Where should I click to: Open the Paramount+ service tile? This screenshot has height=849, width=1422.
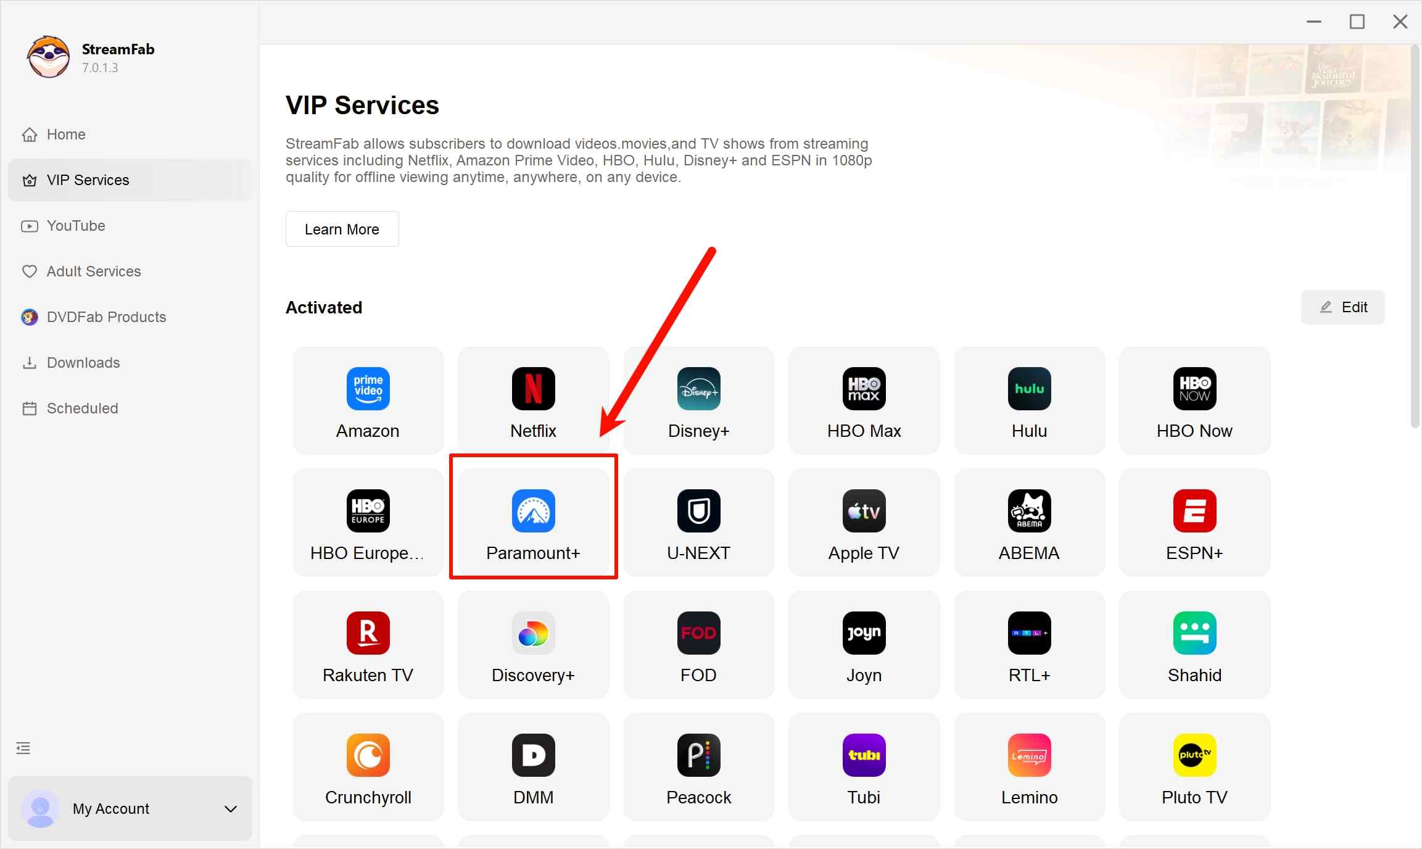tap(533, 522)
